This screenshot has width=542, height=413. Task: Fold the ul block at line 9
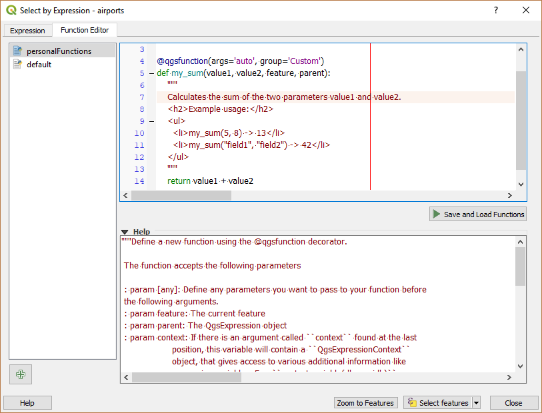(x=152, y=121)
